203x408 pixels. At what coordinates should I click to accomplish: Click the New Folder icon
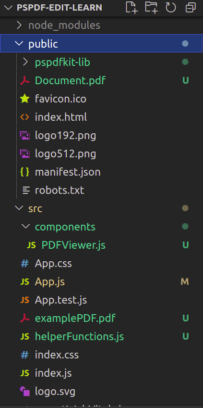click(x=151, y=7)
